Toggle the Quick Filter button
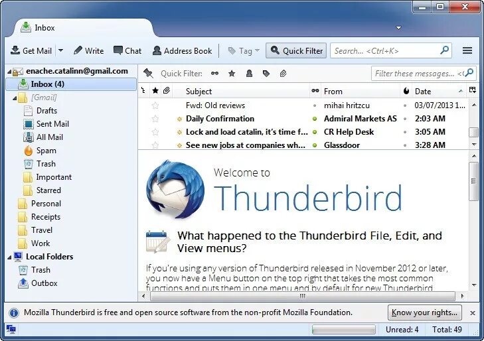Viewport: 484px width, 341px height. (296, 50)
